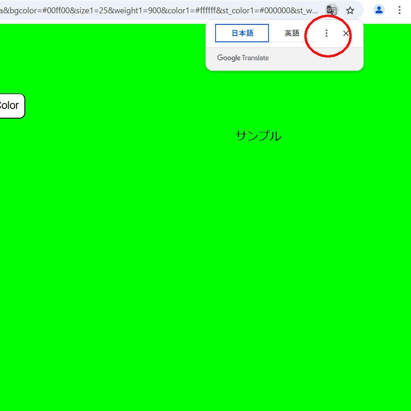Bookmark this page with the star icon
This screenshot has width=411, height=411.
click(350, 11)
